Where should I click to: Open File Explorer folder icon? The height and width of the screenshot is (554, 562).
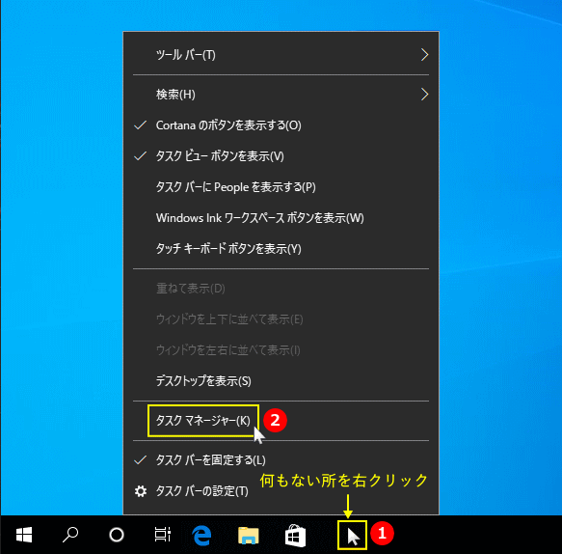click(x=249, y=536)
